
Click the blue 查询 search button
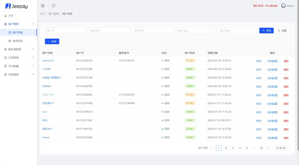tap(266, 31)
